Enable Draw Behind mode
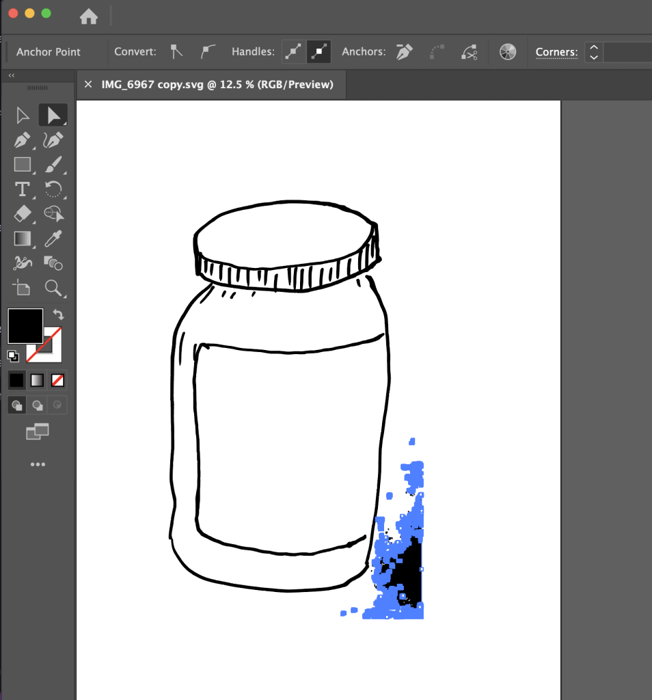This screenshot has width=652, height=700. [x=38, y=405]
